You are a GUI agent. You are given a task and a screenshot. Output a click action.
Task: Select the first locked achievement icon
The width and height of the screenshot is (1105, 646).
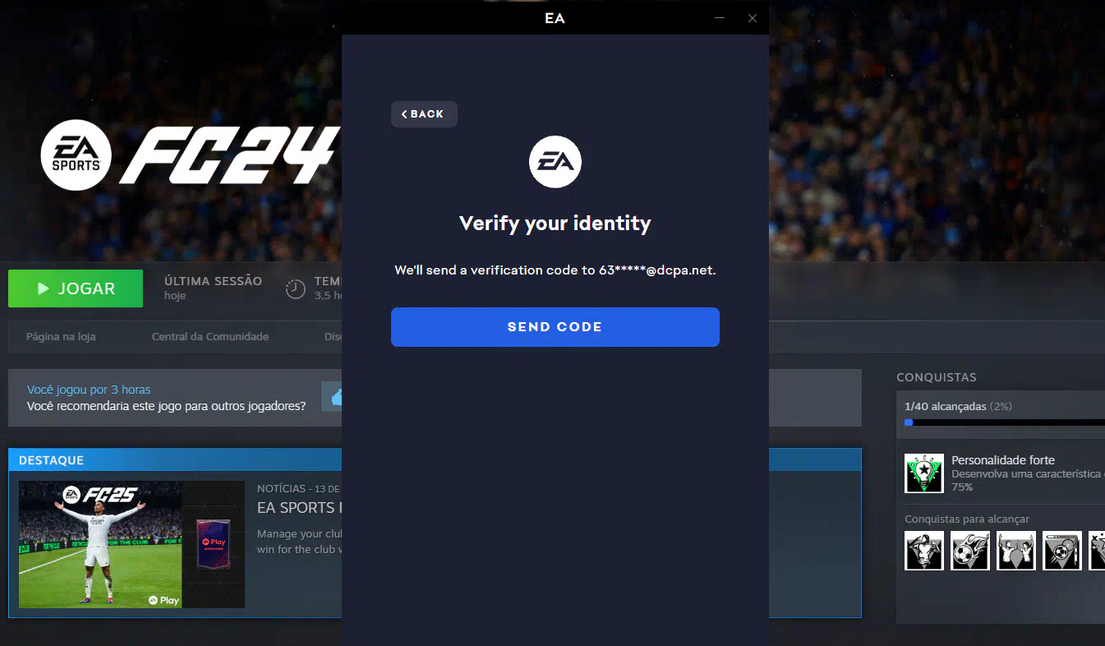[x=924, y=551]
